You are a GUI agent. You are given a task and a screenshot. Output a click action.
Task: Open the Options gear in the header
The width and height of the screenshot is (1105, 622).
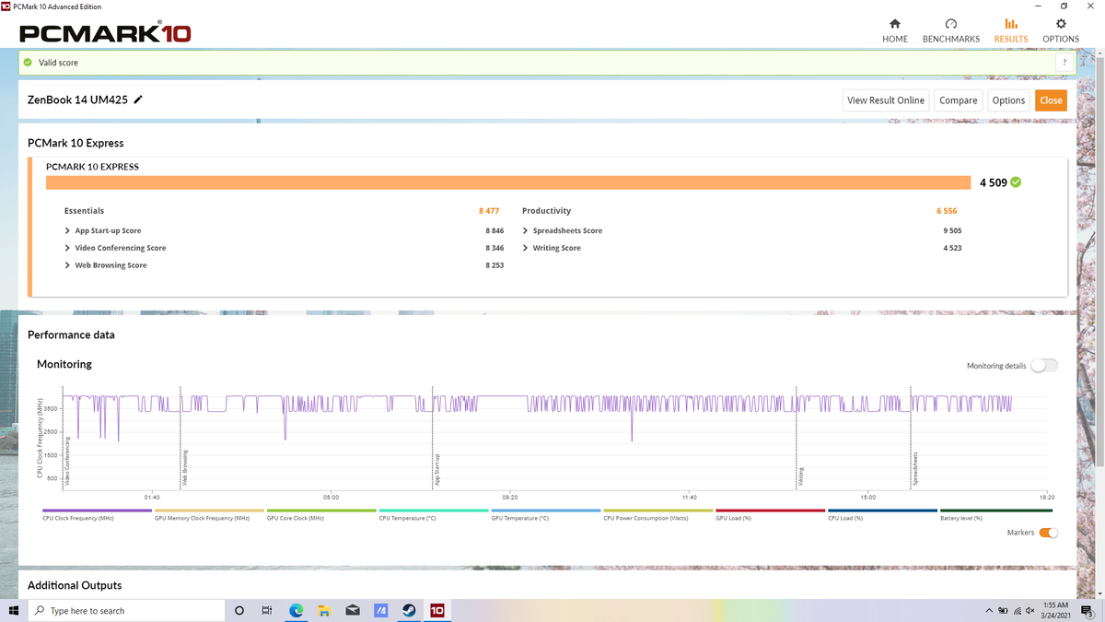[1061, 24]
